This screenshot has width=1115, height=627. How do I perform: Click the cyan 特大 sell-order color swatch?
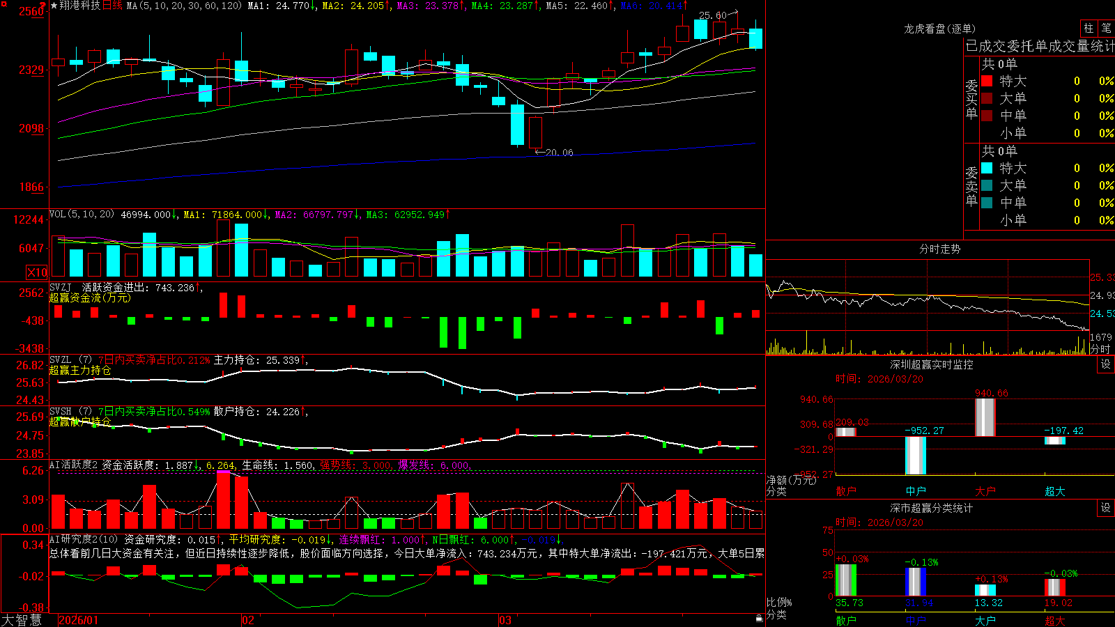(987, 168)
